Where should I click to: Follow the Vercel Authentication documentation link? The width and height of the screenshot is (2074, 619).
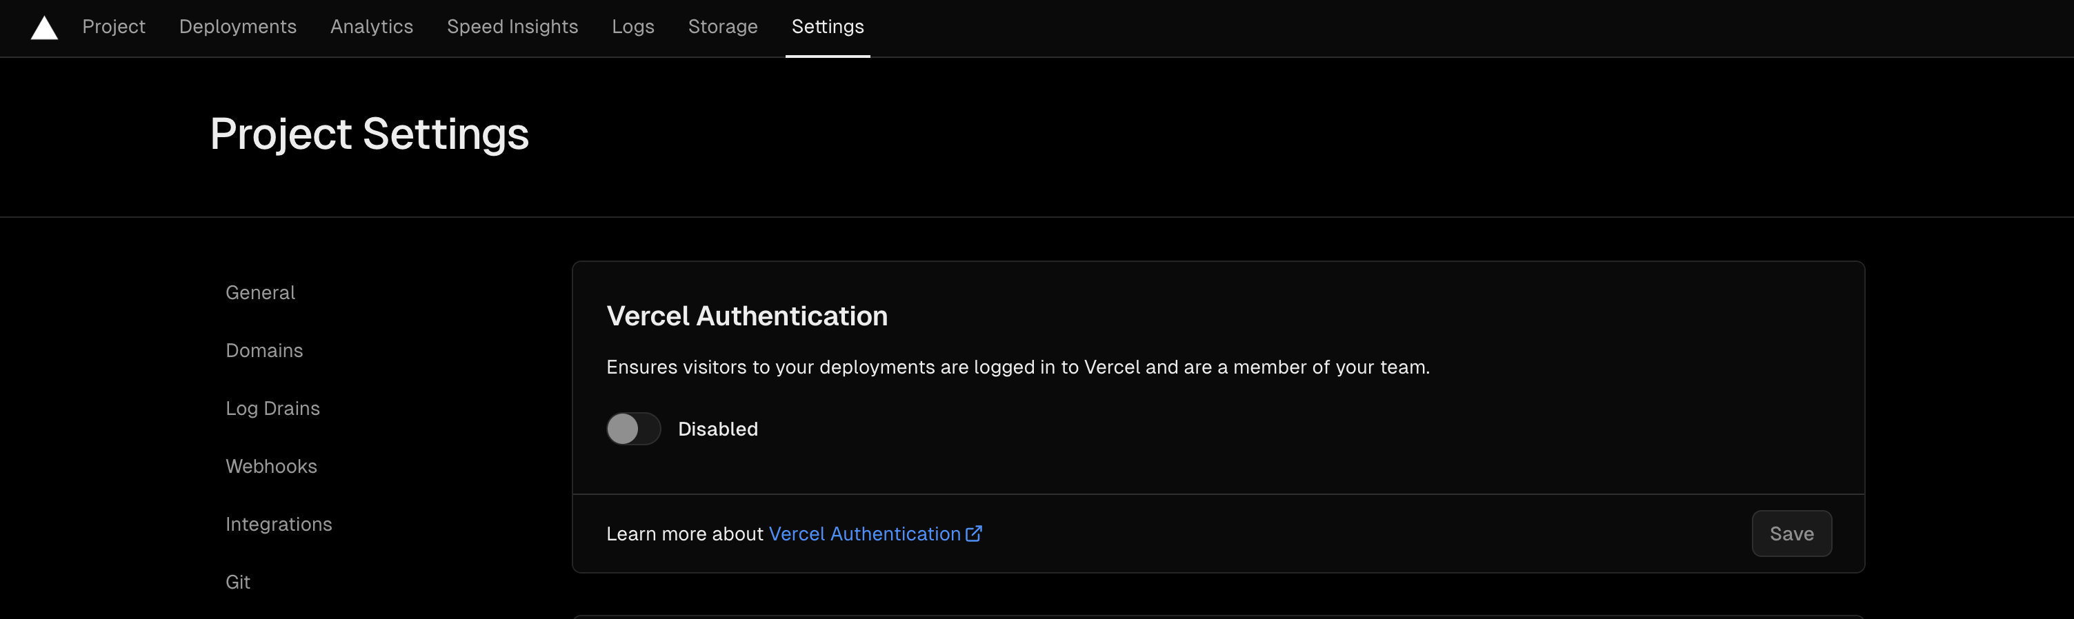865,533
